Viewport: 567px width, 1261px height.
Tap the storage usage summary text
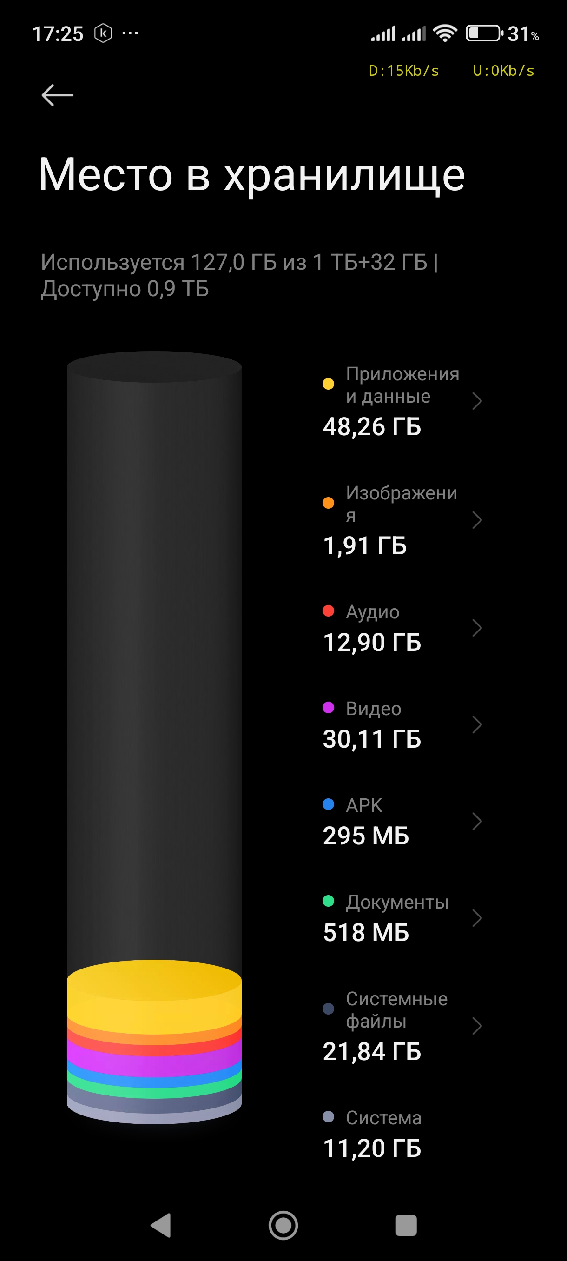click(240, 275)
